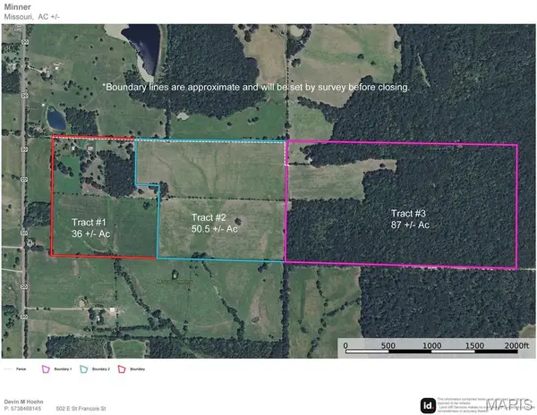
Task: Select the 'Boundary 2' legend label
Action: 101,369
